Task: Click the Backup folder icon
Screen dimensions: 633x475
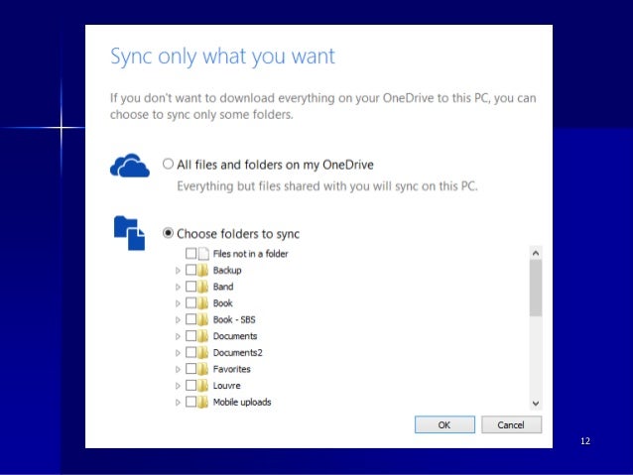Action: [x=203, y=270]
